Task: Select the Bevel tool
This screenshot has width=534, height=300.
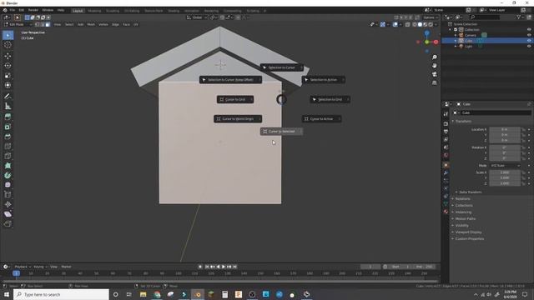Action: (8, 137)
